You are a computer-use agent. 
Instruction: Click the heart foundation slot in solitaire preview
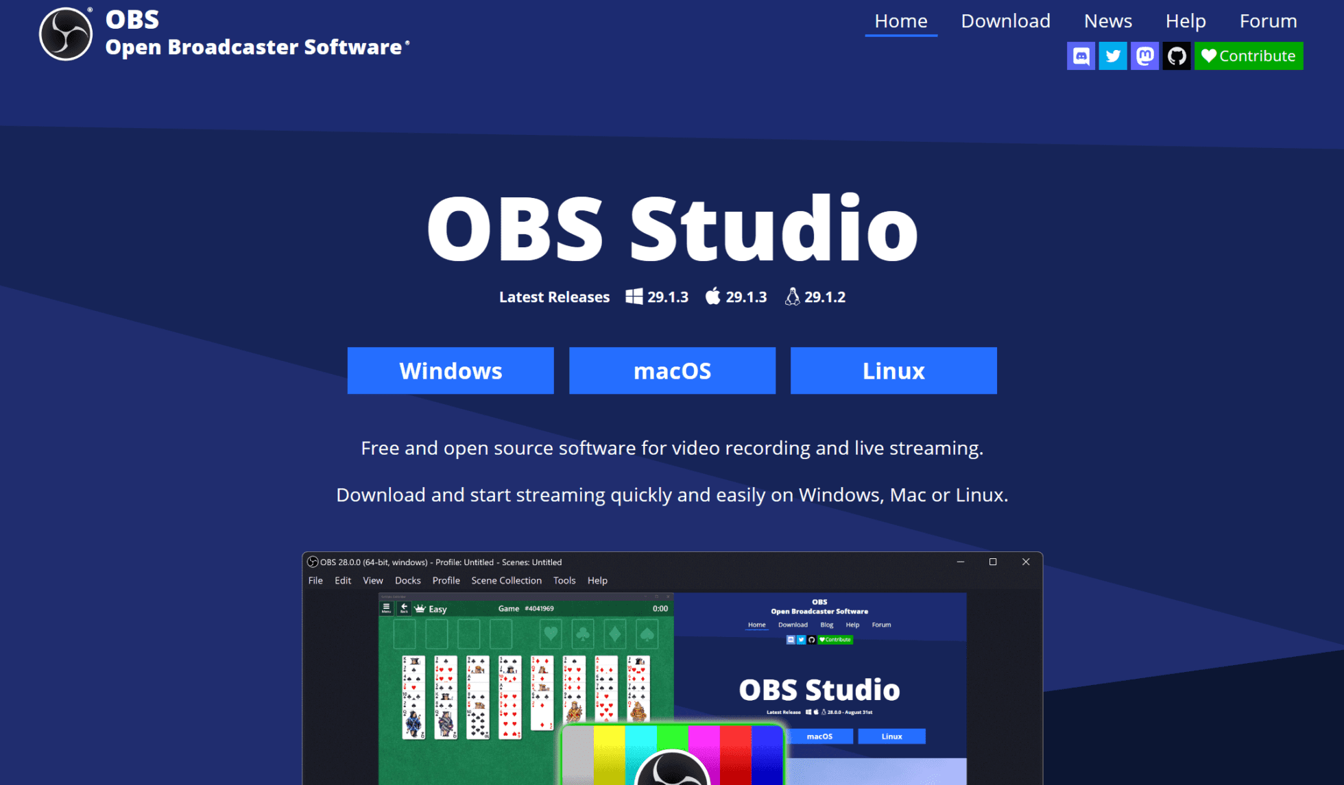[550, 634]
